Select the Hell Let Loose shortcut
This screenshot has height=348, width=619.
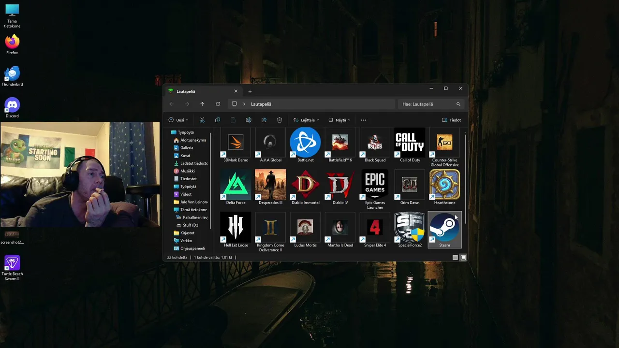coord(236,230)
